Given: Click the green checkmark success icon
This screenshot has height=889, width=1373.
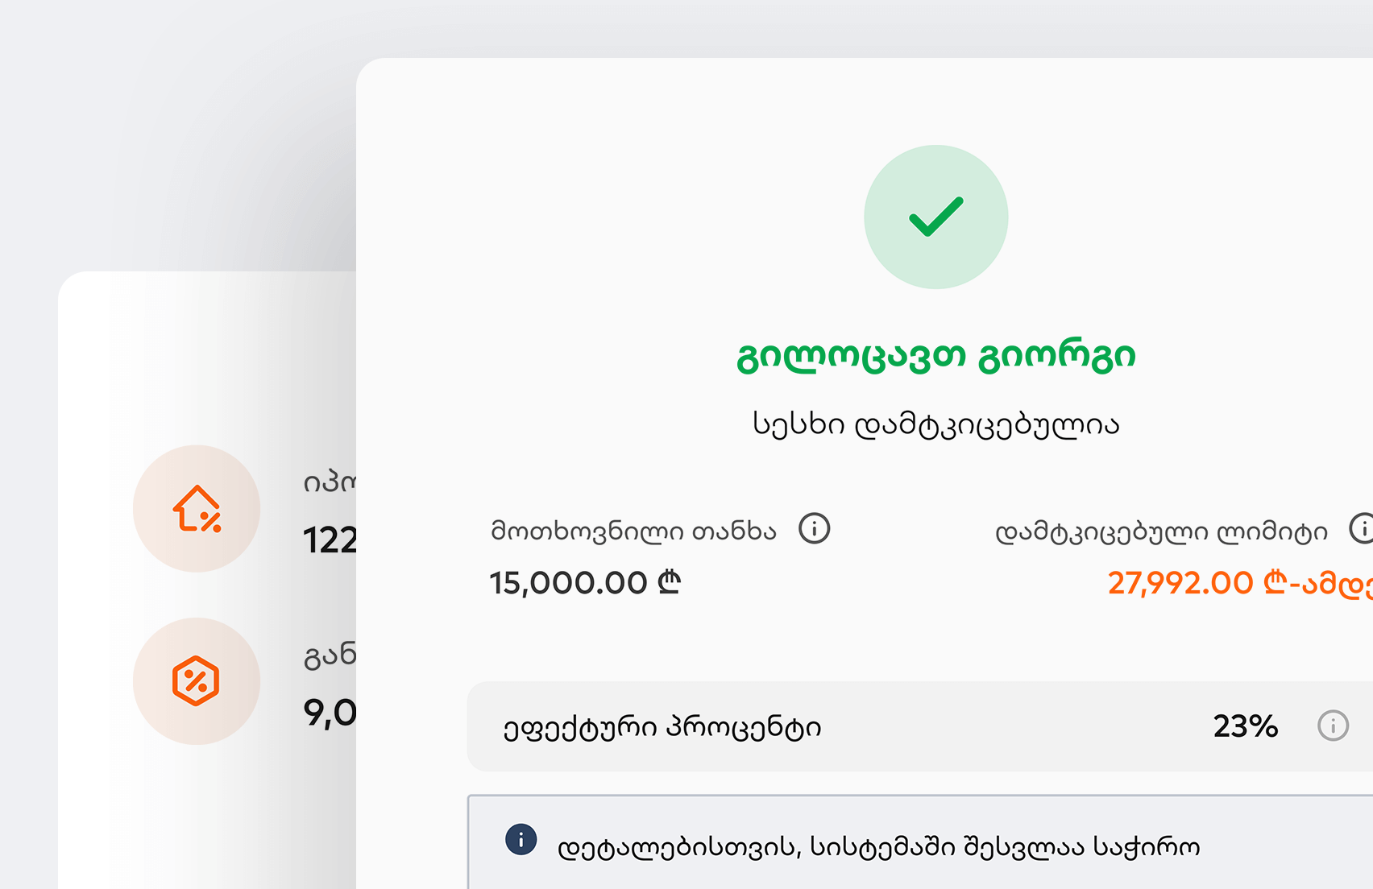Looking at the screenshot, I should coord(935,217).
